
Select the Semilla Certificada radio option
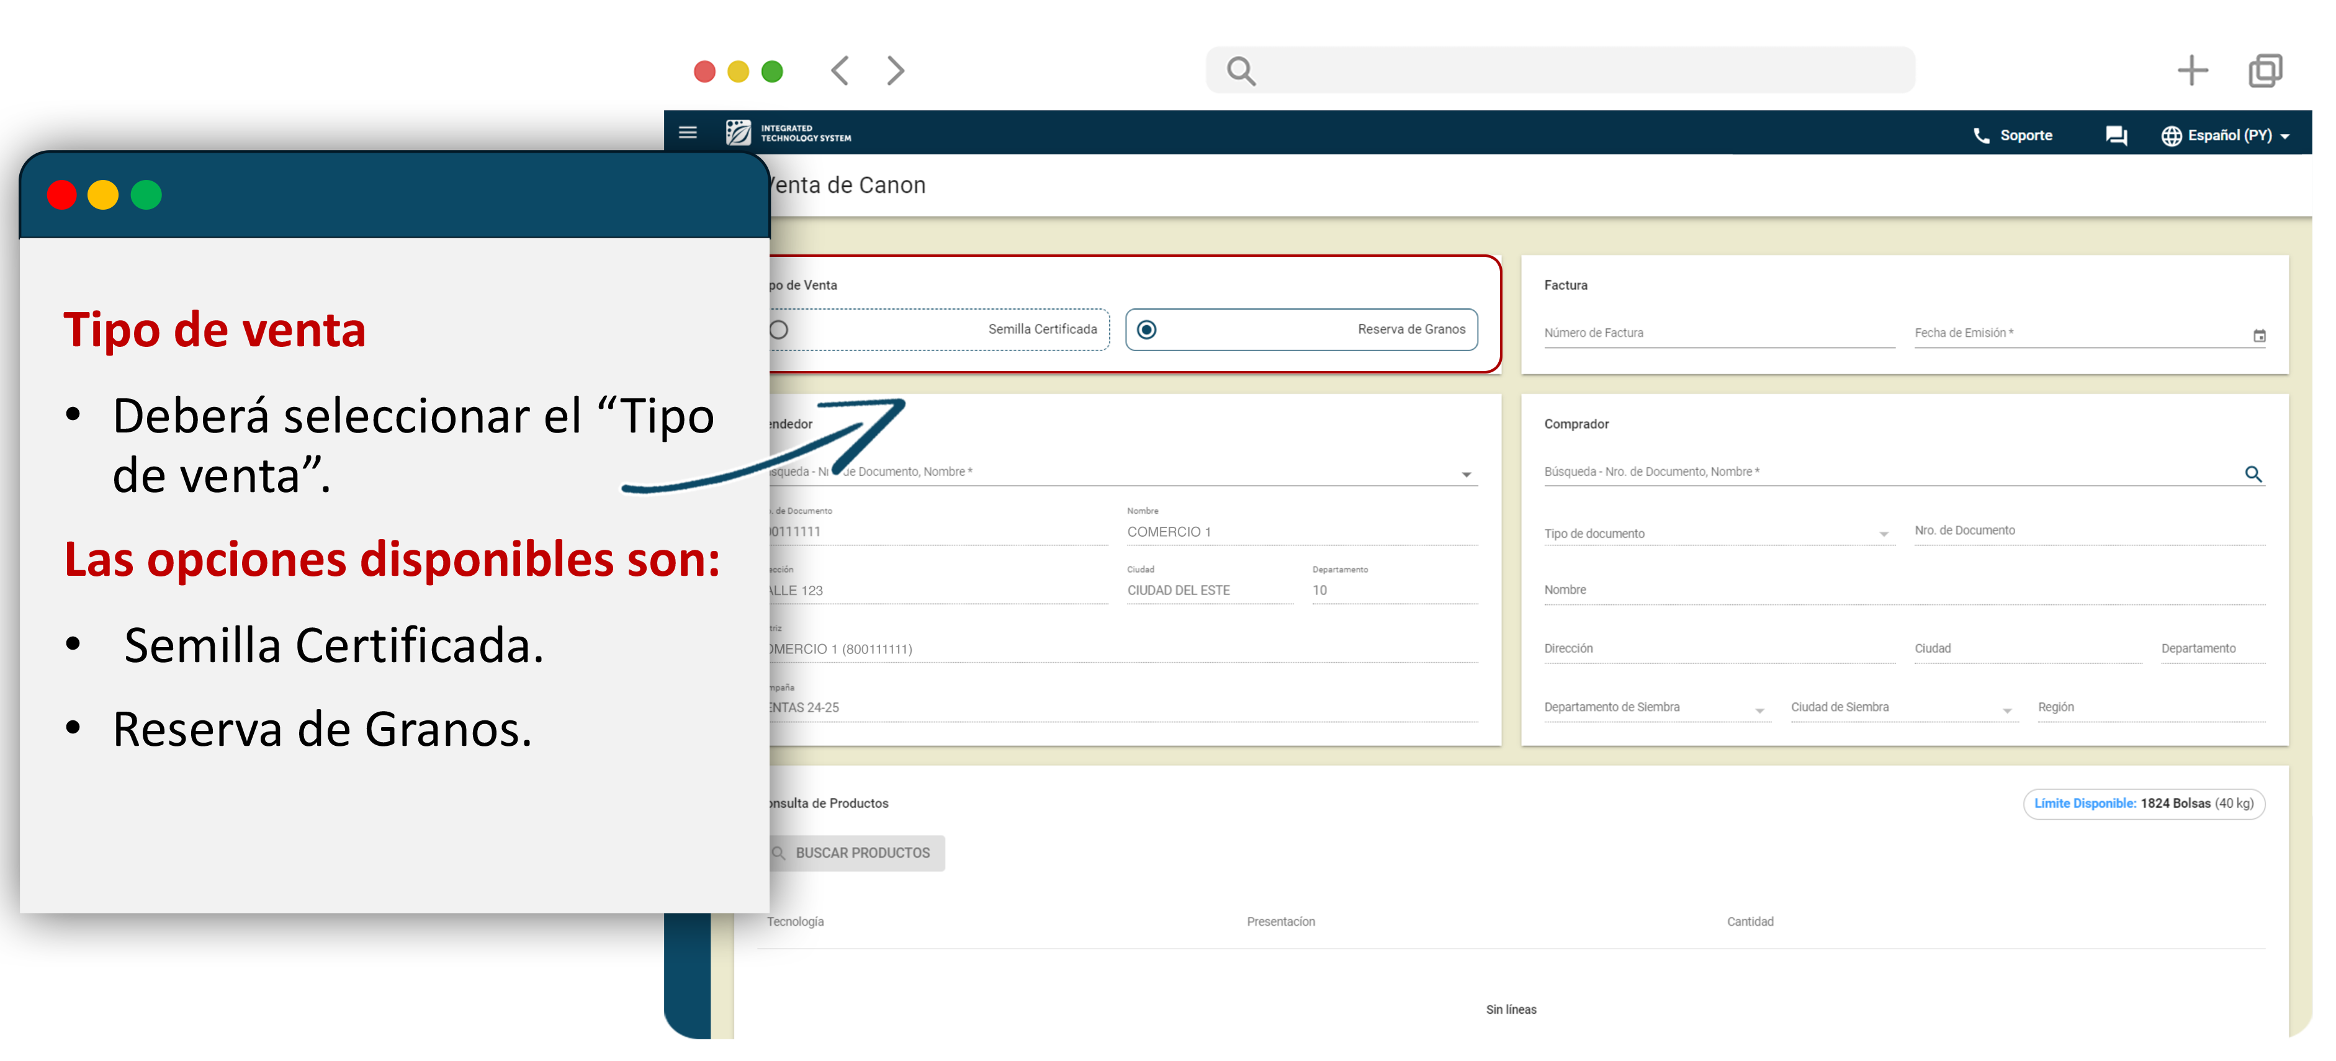779,330
